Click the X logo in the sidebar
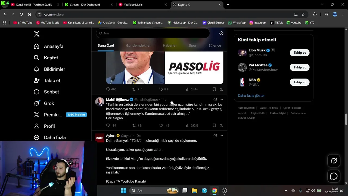The image size is (348, 196). click(x=37, y=34)
